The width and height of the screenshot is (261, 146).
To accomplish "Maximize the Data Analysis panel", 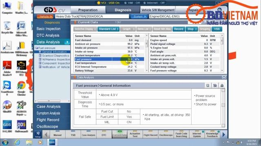I will pos(224,77).
